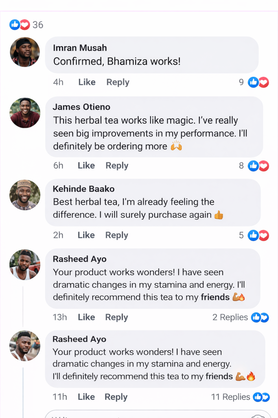Click the write a comment field
Viewport: 278px width, 418px height.
pos(147,414)
